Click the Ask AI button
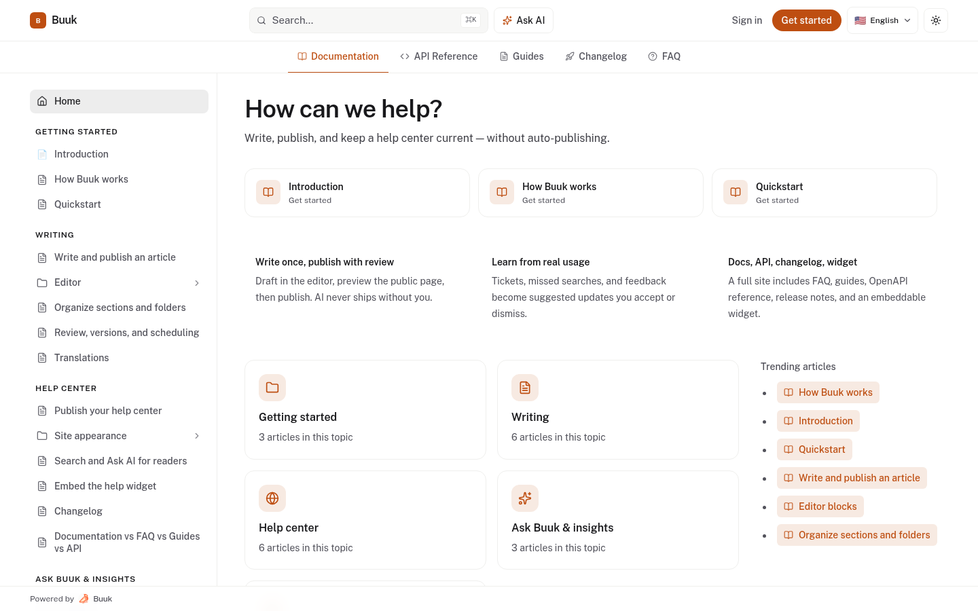Image resolution: width=978 pixels, height=611 pixels. [x=524, y=20]
